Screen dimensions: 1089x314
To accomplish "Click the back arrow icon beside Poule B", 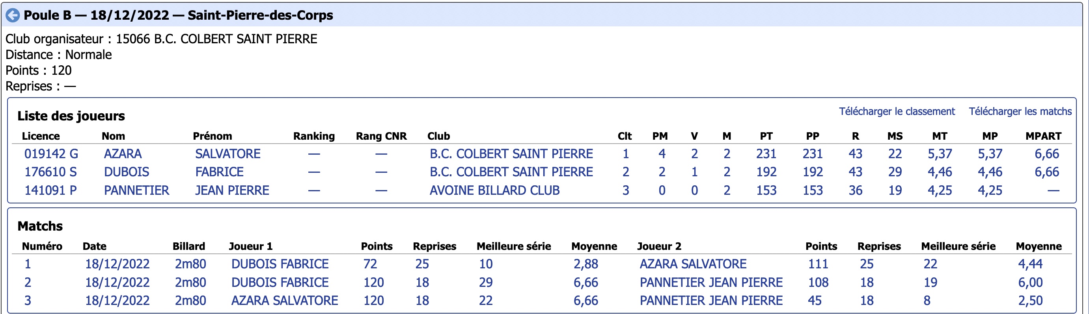I will (13, 16).
